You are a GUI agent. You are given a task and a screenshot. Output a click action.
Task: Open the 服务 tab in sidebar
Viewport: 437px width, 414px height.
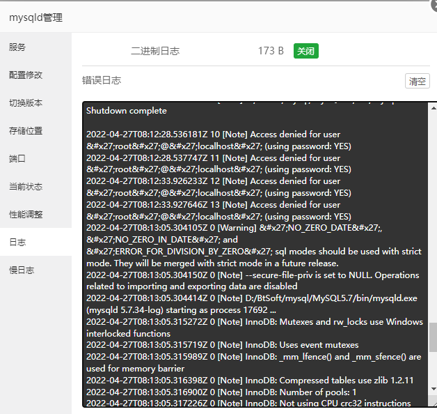coord(17,47)
